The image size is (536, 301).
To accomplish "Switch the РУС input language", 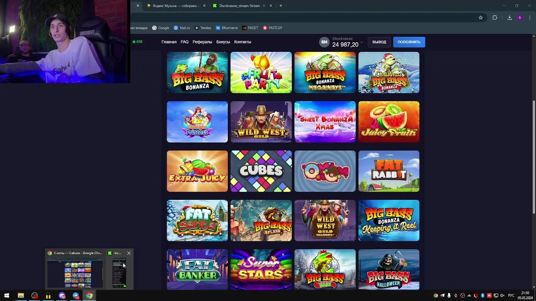I will [x=511, y=296].
